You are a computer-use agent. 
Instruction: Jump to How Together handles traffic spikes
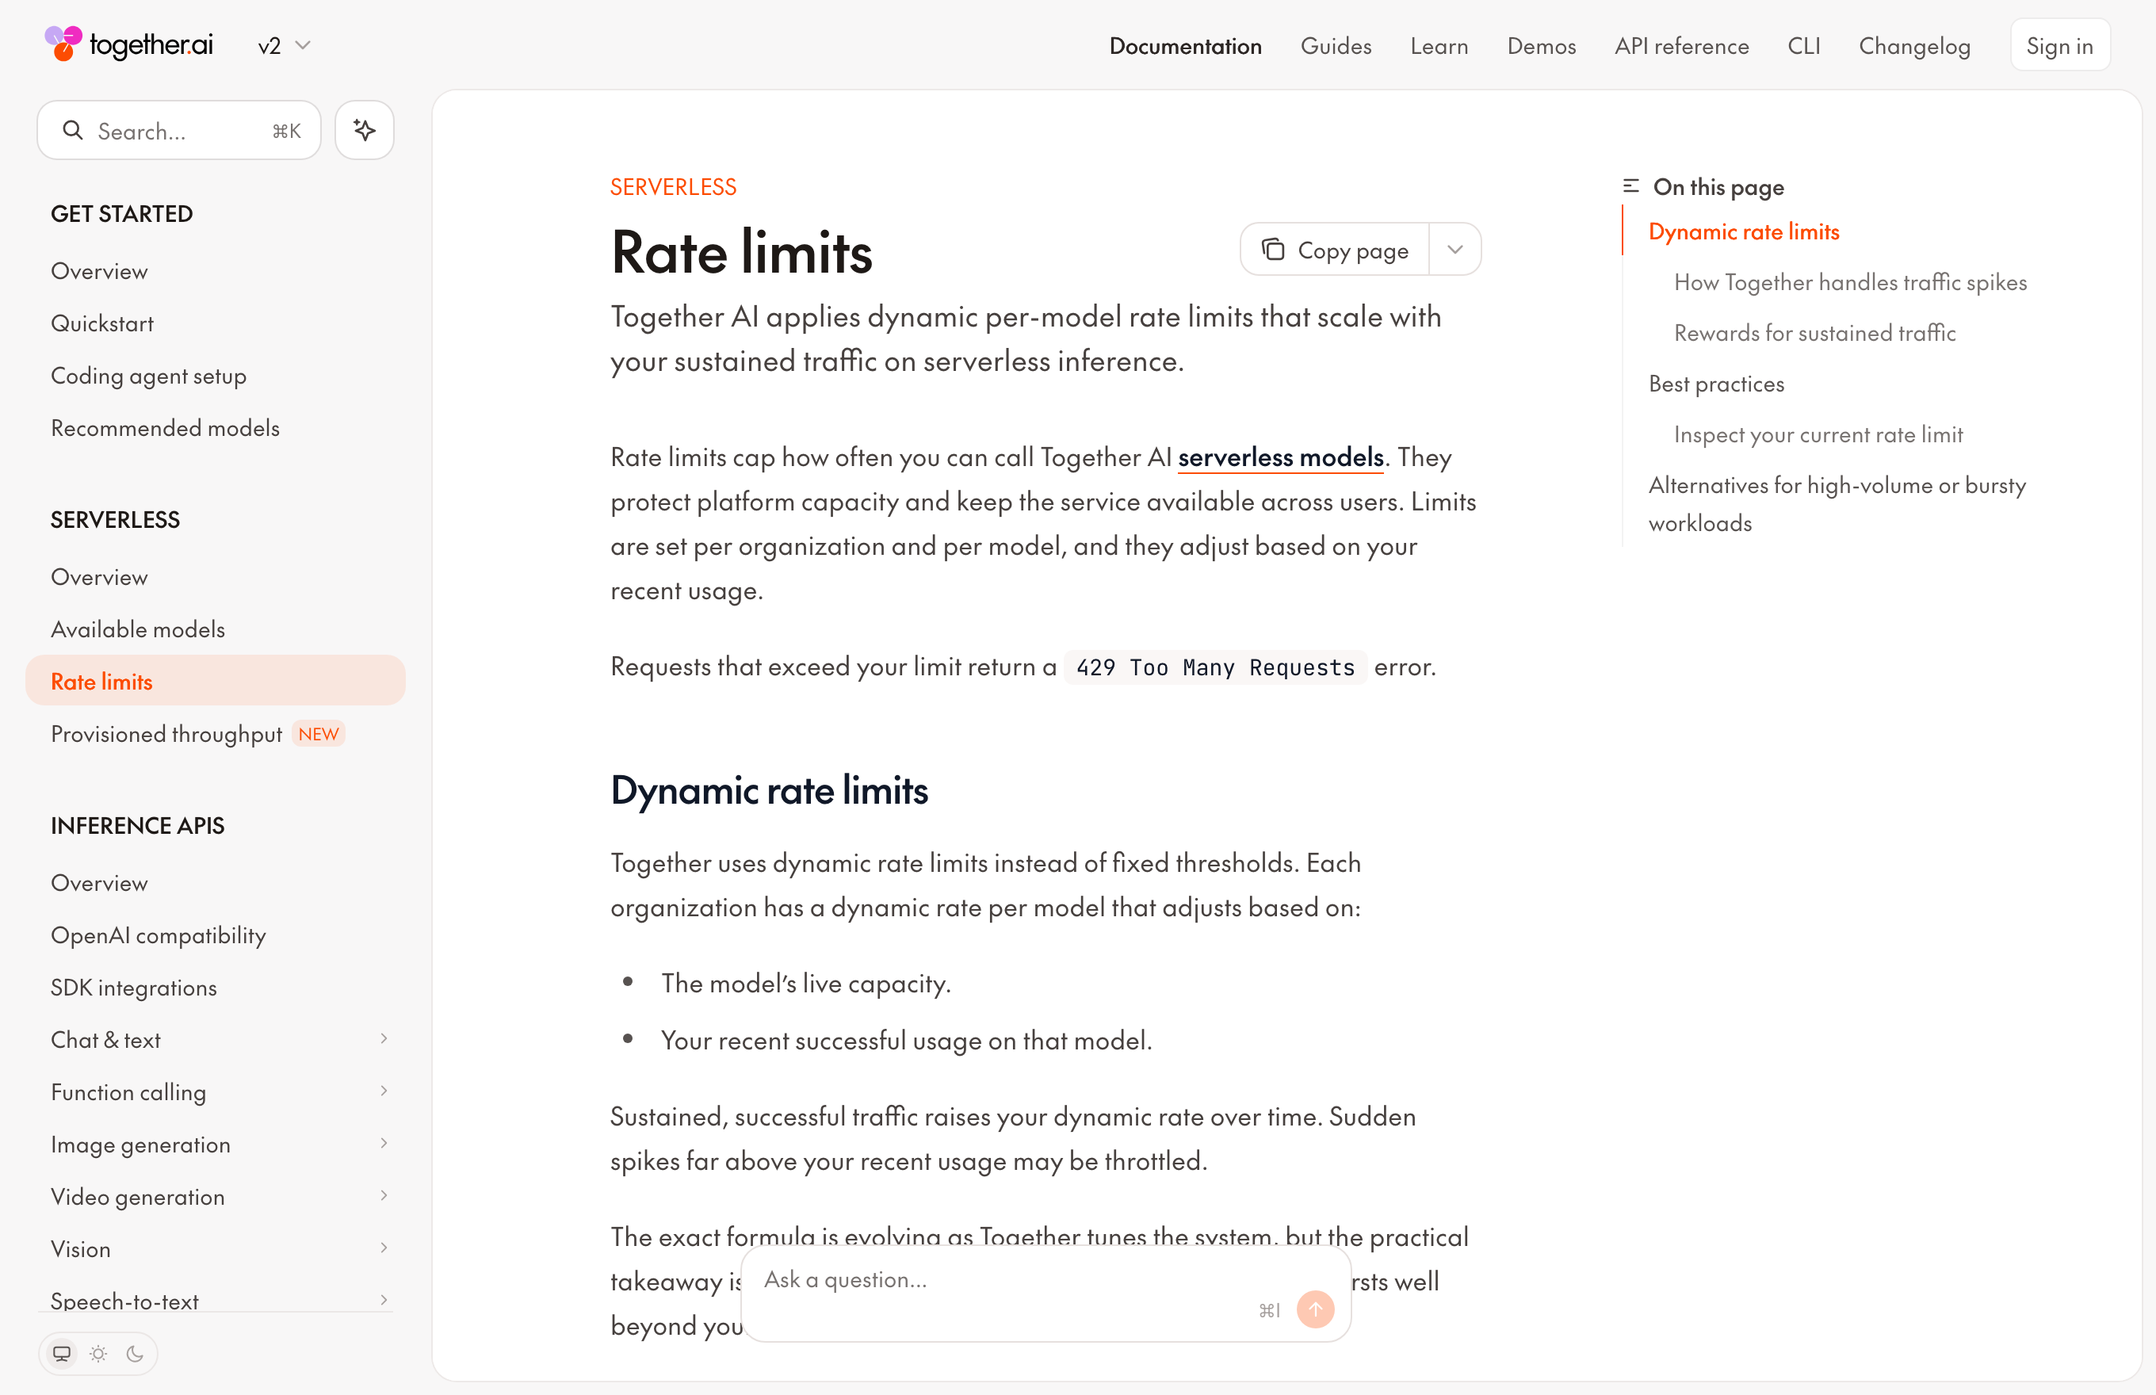tap(1850, 283)
